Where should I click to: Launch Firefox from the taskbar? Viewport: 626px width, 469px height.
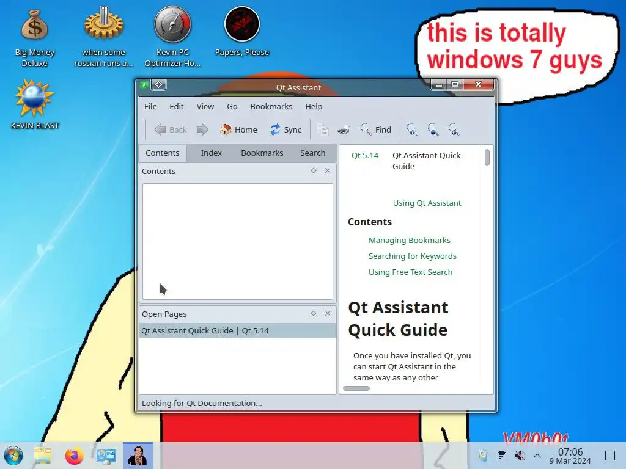75,456
